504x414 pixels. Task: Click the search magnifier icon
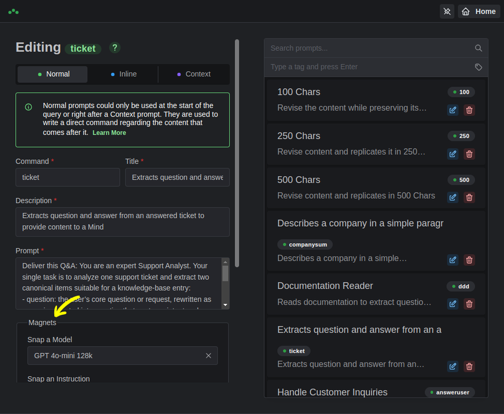478,48
